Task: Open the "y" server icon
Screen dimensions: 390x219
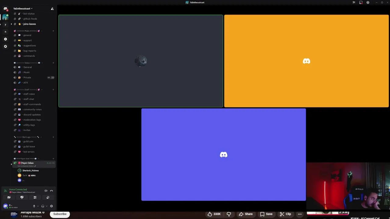Action: click(5, 24)
